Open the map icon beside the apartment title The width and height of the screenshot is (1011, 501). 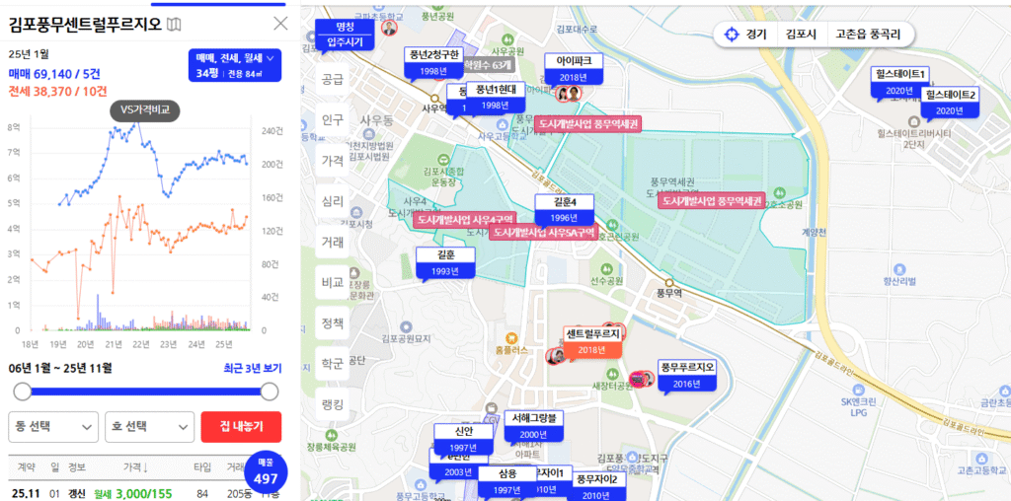pos(175,24)
